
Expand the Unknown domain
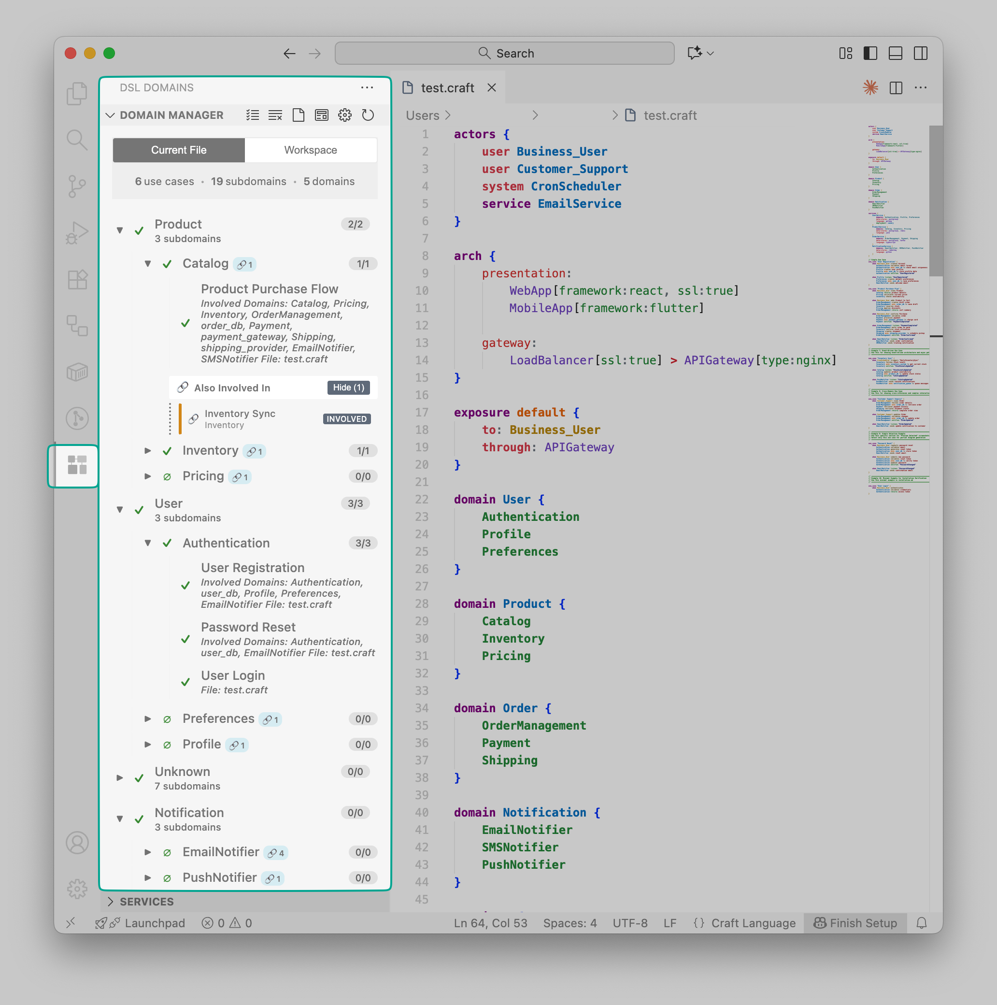tap(120, 778)
